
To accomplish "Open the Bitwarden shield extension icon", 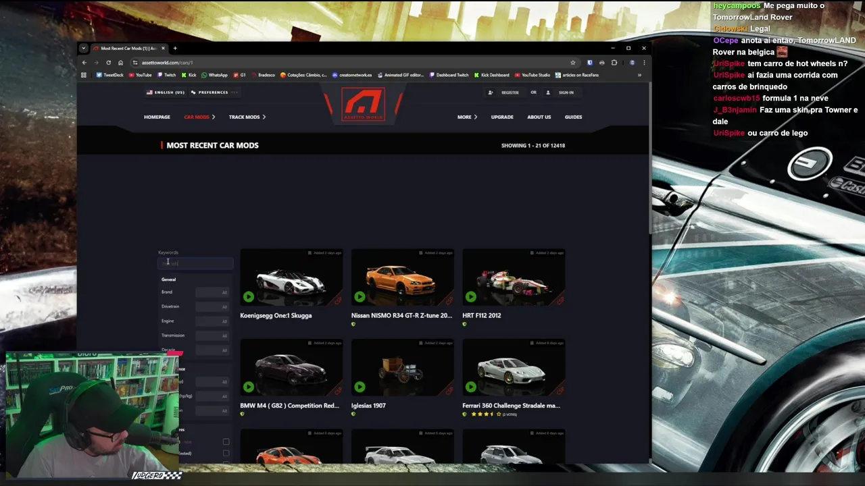I will (x=589, y=63).
